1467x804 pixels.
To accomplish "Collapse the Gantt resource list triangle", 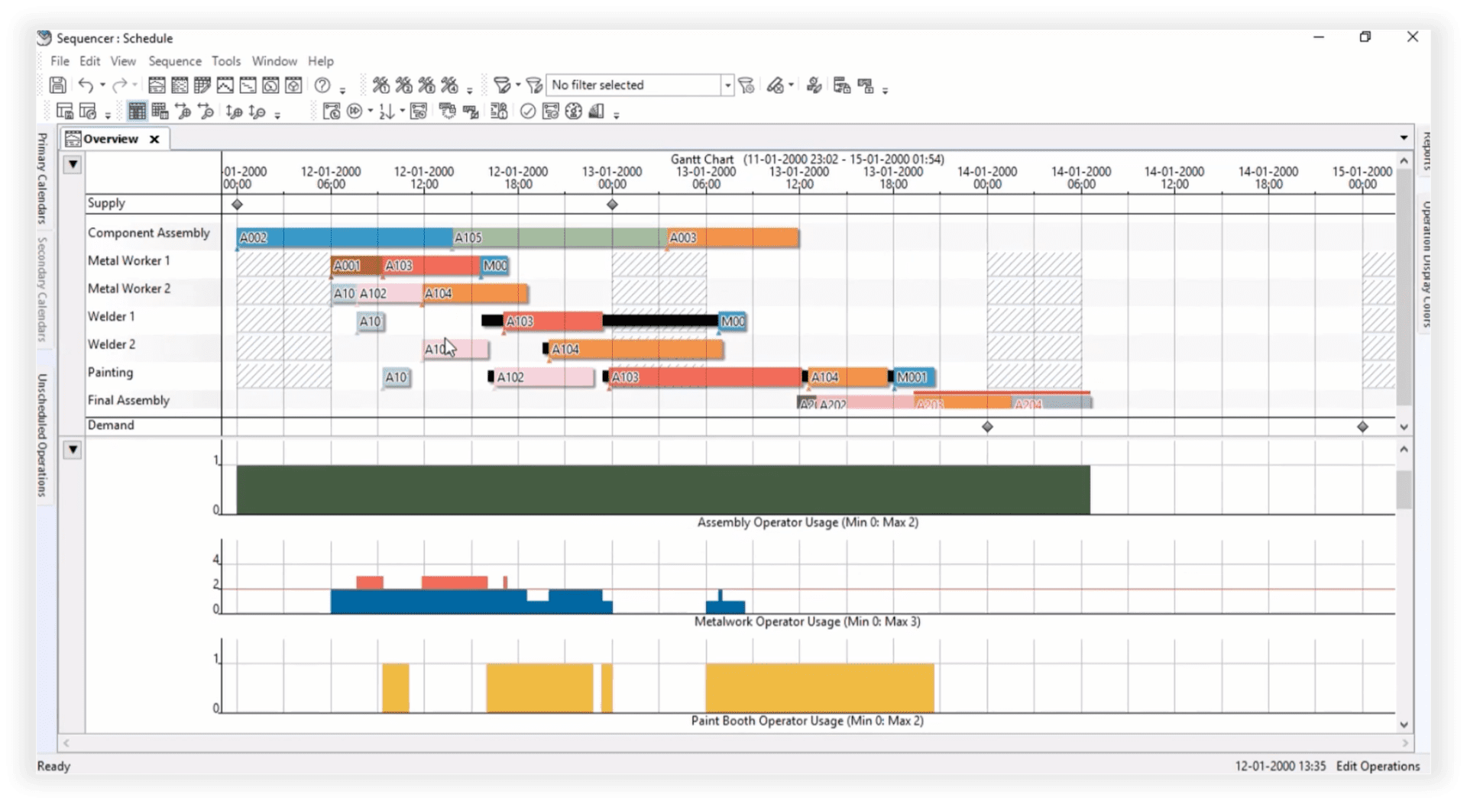I will [73, 164].
